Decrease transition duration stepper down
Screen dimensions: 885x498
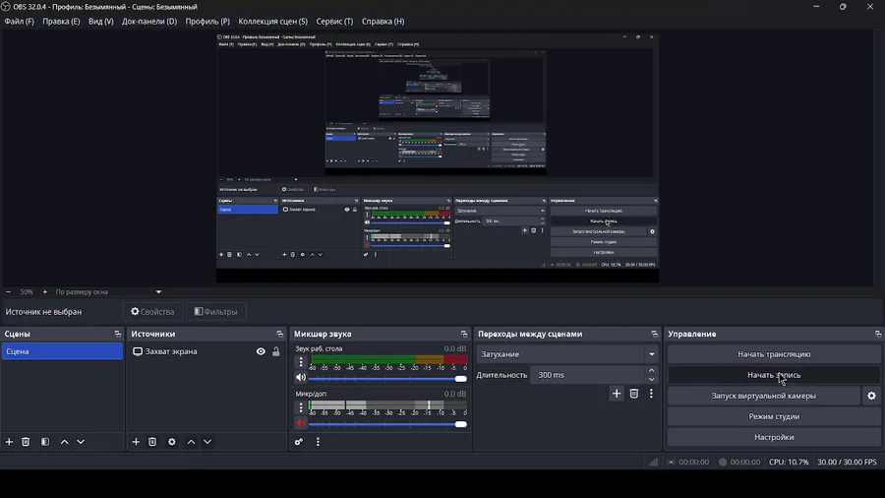651,380
